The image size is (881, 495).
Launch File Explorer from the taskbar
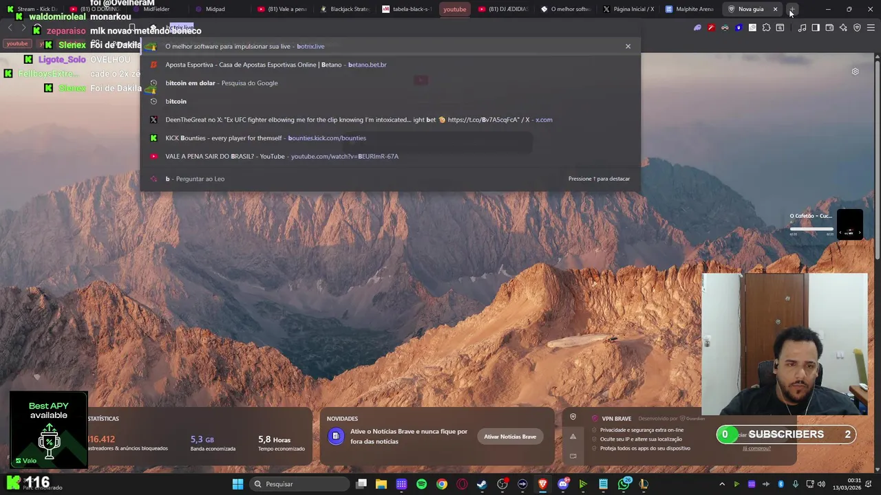(x=381, y=484)
